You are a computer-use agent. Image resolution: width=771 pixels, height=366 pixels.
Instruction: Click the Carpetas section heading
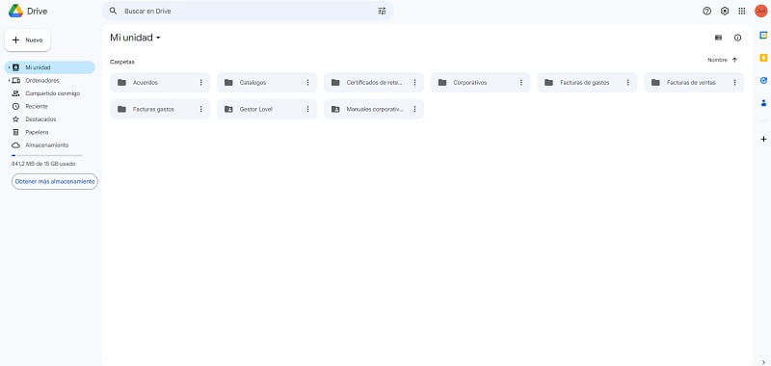pyautogui.click(x=122, y=62)
